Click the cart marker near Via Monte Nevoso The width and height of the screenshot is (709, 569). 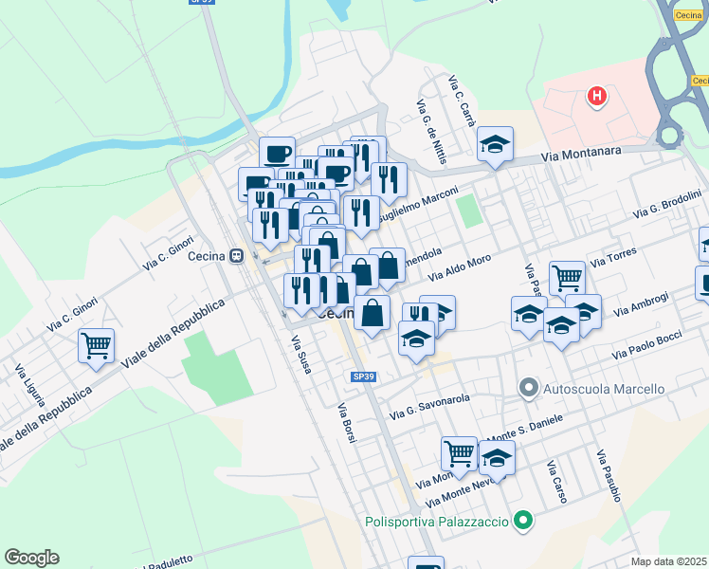point(459,454)
